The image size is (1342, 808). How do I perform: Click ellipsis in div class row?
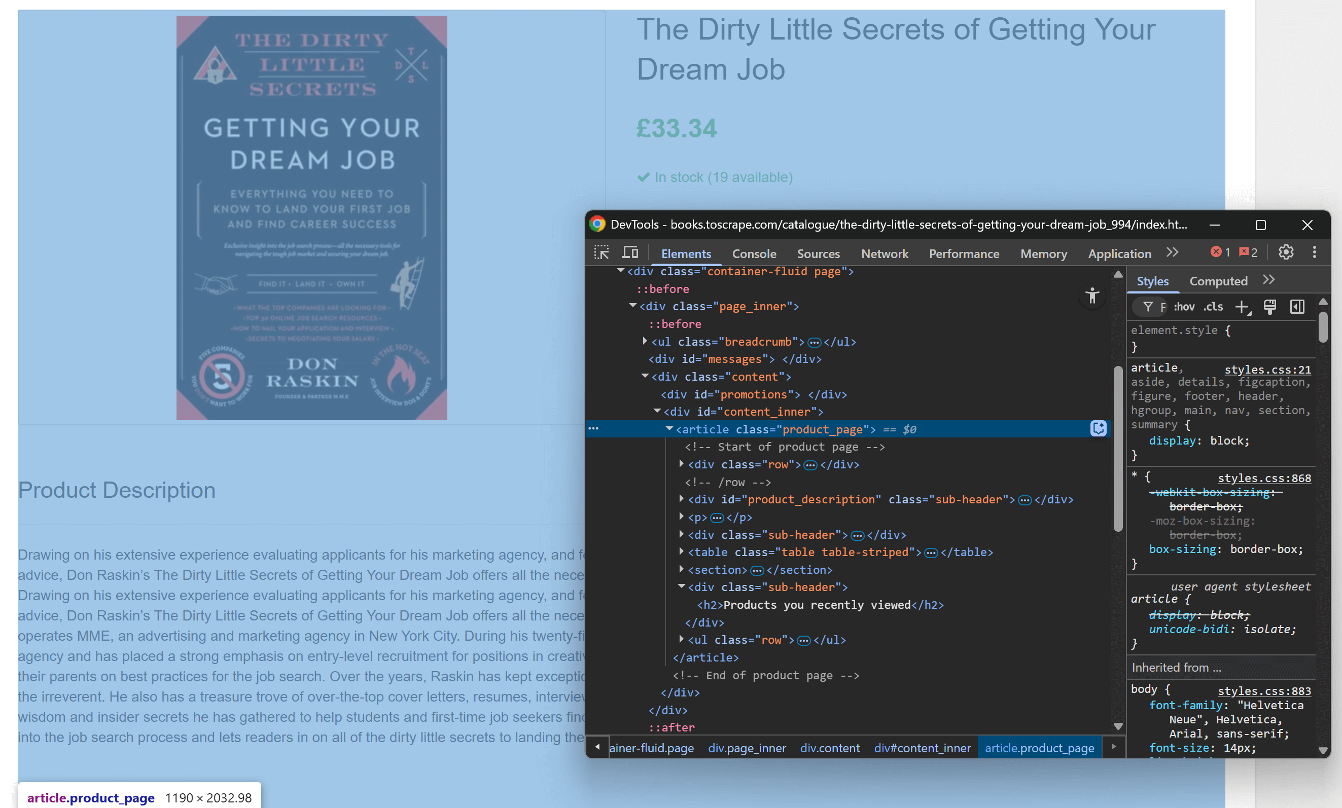[x=810, y=465]
